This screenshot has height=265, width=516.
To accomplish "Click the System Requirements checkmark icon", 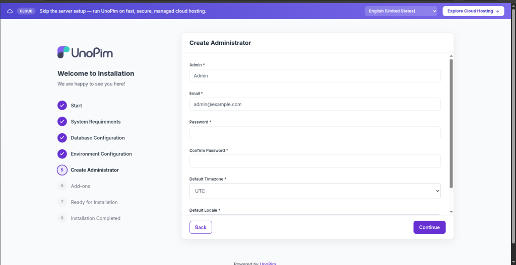I will pos(62,122).
